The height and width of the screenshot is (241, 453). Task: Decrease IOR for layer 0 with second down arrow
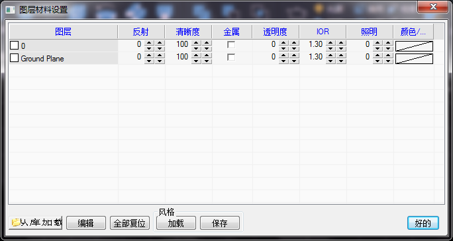(341, 48)
